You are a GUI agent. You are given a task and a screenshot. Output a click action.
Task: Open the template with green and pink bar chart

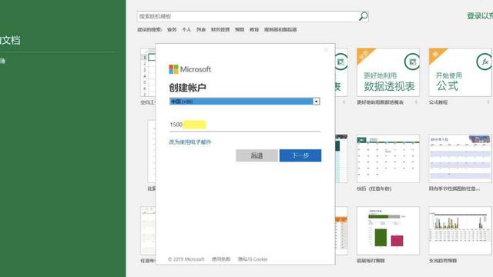pos(388,231)
